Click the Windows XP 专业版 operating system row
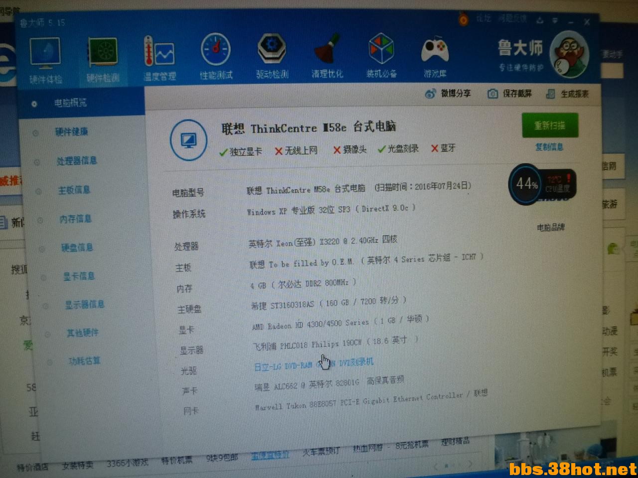Screen dimensions: 638x478 pyautogui.click(x=331, y=210)
